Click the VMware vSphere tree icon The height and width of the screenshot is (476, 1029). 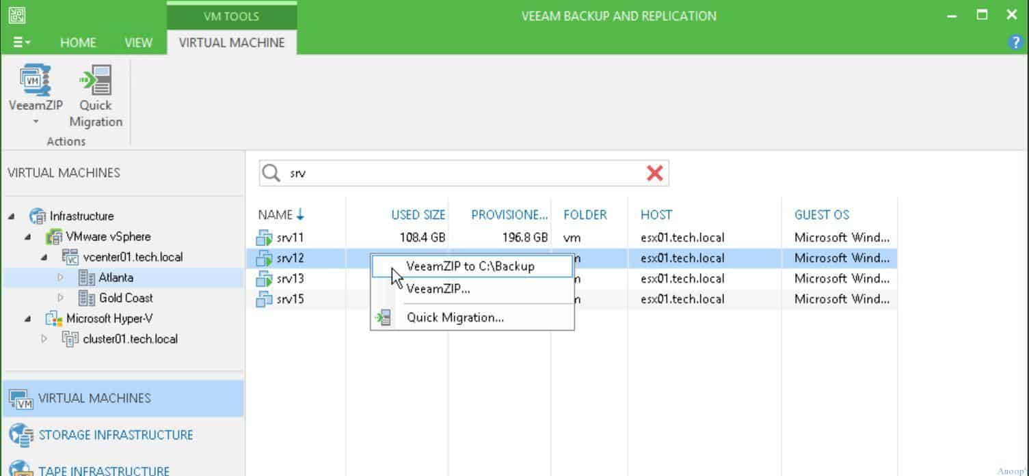coord(53,237)
